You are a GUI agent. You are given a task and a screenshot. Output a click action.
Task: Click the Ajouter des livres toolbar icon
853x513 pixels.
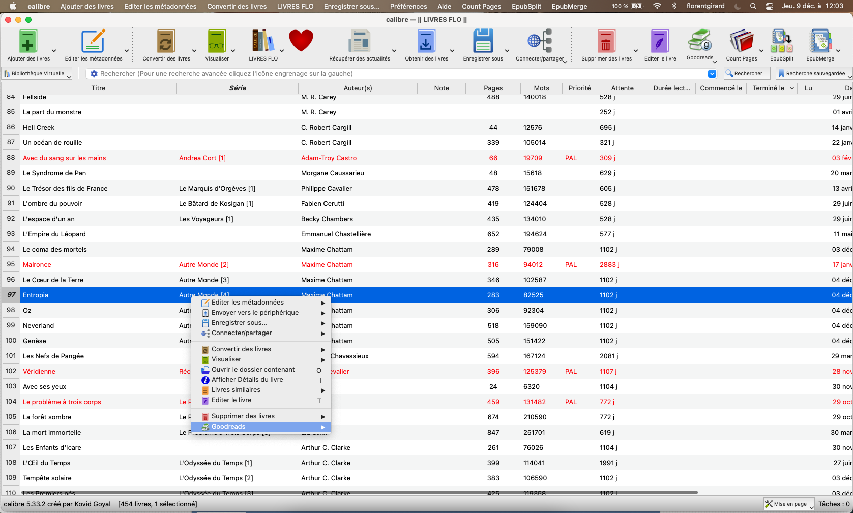(x=28, y=41)
